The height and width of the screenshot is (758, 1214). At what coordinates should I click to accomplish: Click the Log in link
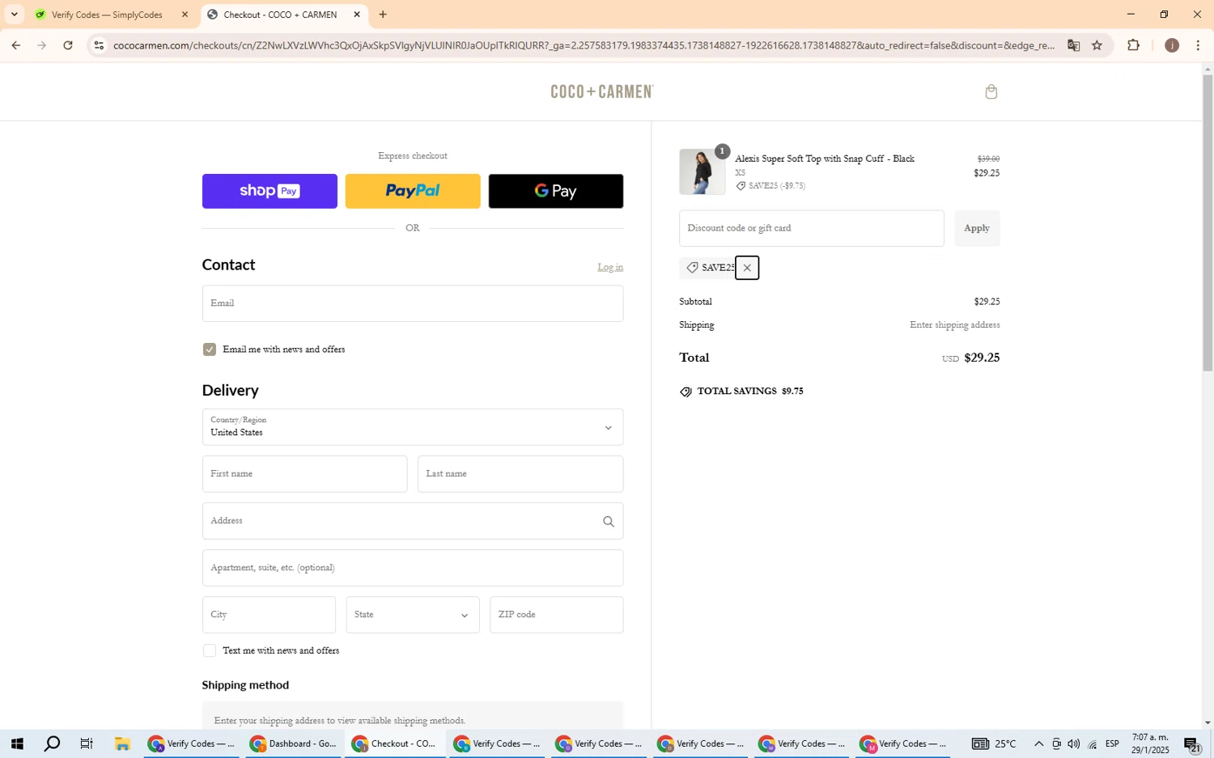pyautogui.click(x=610, y=267)
